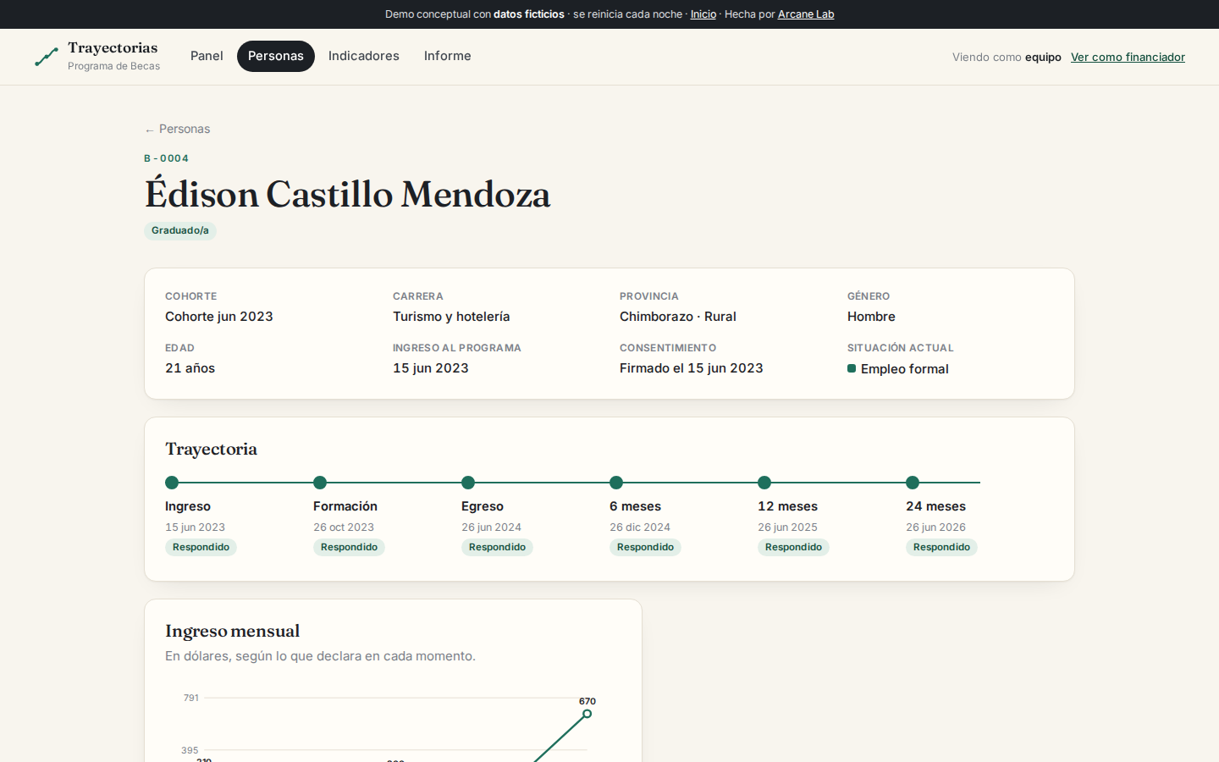The image size is (1219, 762).
Task: Click the Respondido badge under 12 meses
Action: click(x=793, y=547)
